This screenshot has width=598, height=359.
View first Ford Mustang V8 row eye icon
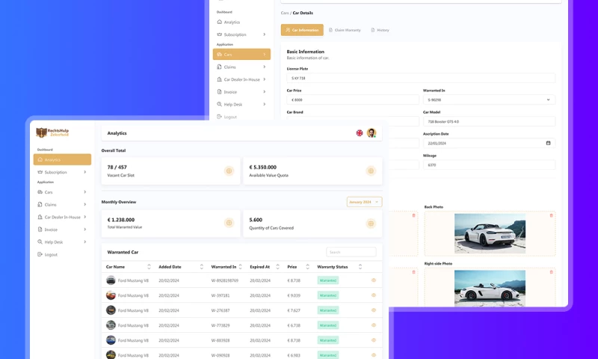point(373,280)
